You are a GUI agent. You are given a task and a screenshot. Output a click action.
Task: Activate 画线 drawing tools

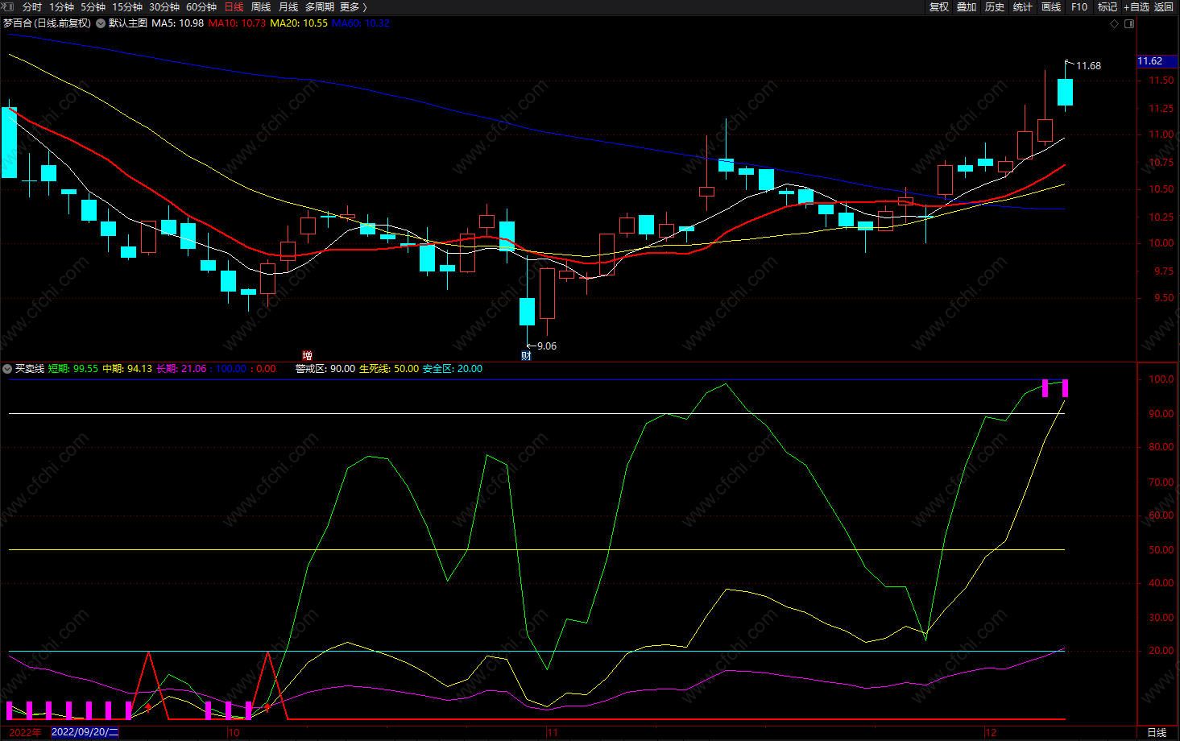point(1051,6)
